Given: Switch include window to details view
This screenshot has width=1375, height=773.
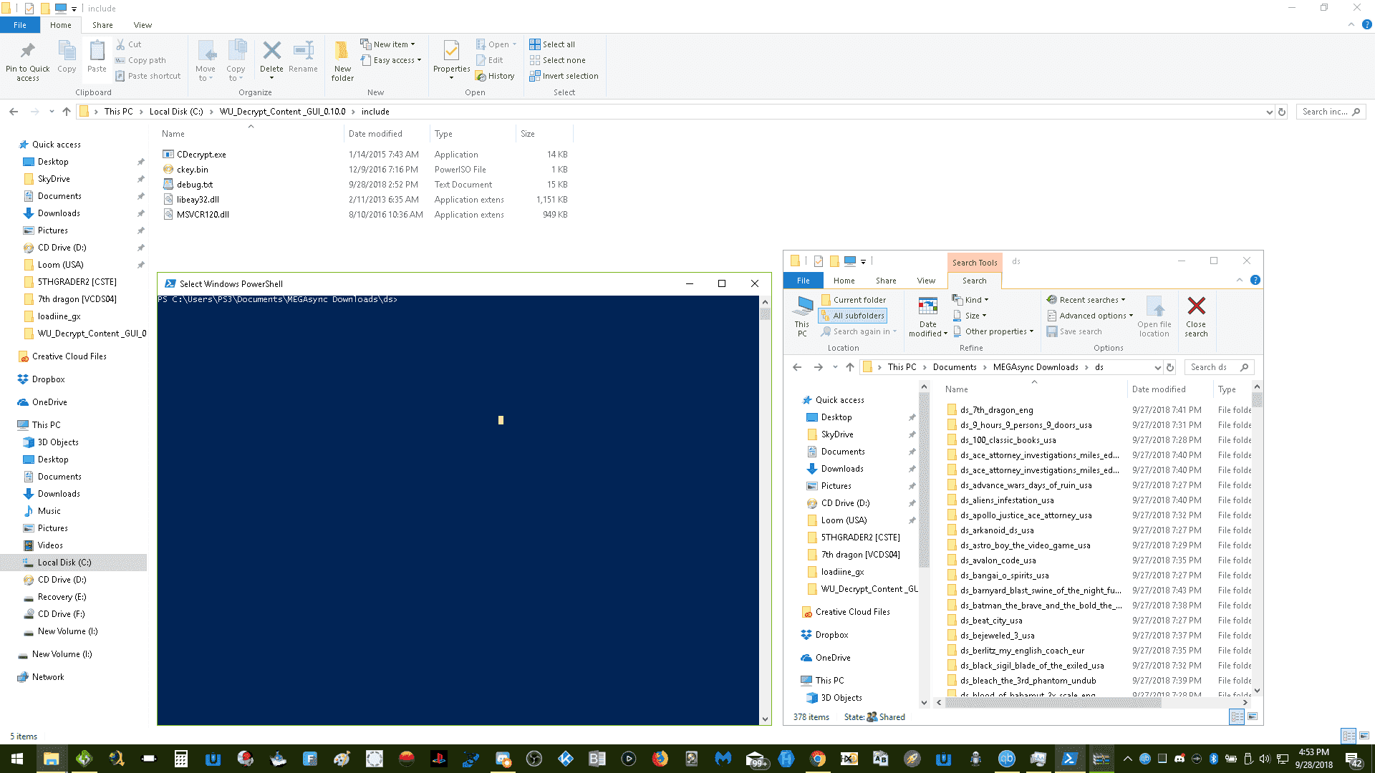Looking at the screenshot, I should click(1349, 736).
